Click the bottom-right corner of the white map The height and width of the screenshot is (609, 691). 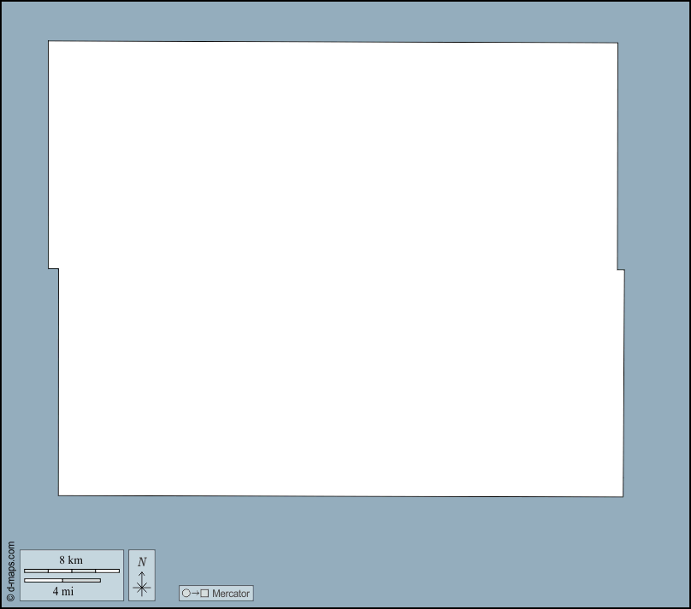[622, 495]
